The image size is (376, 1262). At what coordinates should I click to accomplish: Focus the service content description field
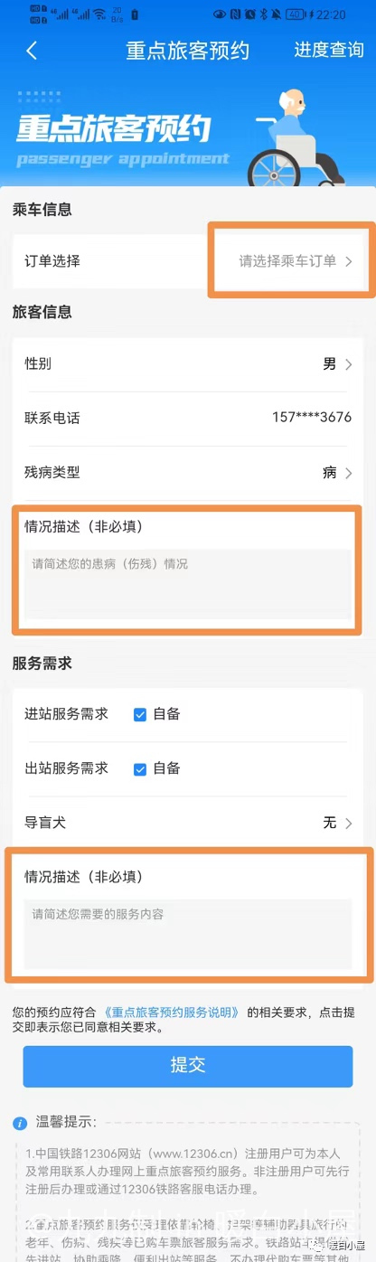pyautogui.click(x=188, y=934)
